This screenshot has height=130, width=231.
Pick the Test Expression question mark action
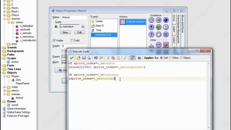point(151,35)
